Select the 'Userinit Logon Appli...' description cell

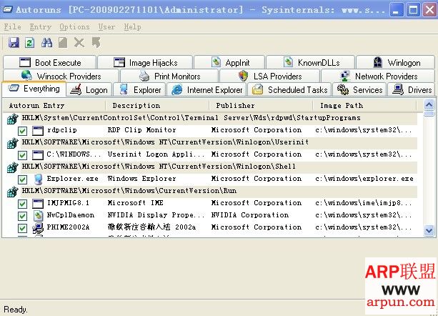(x=156, y=154)
